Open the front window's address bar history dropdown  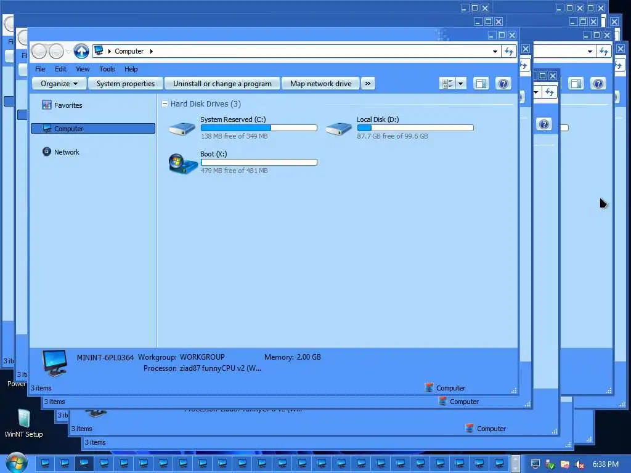(495, 52)
